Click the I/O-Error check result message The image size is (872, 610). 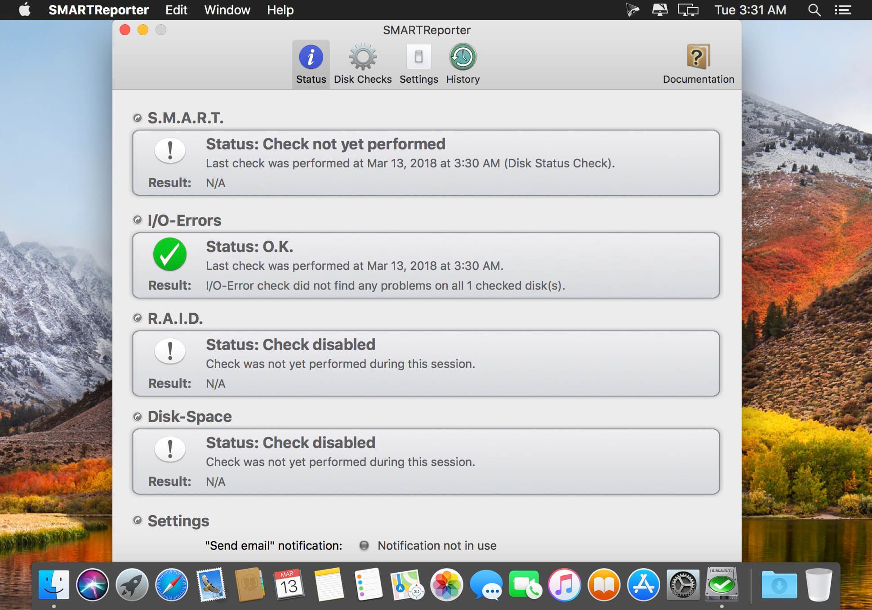click(x=385, y=286)
